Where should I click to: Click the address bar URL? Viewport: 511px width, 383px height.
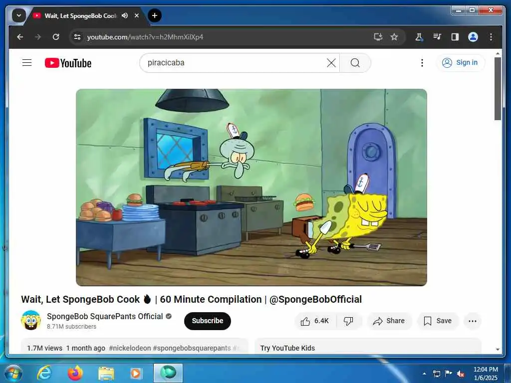coord(145,37)
